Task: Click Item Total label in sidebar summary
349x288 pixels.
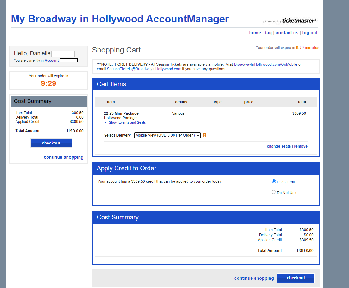Action: click(x=23, y=113)
